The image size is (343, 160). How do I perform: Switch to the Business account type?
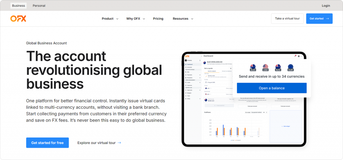pos(18,6)
